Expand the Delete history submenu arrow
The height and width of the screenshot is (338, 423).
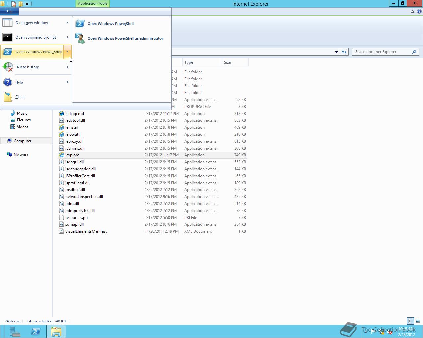coord(67,67)
